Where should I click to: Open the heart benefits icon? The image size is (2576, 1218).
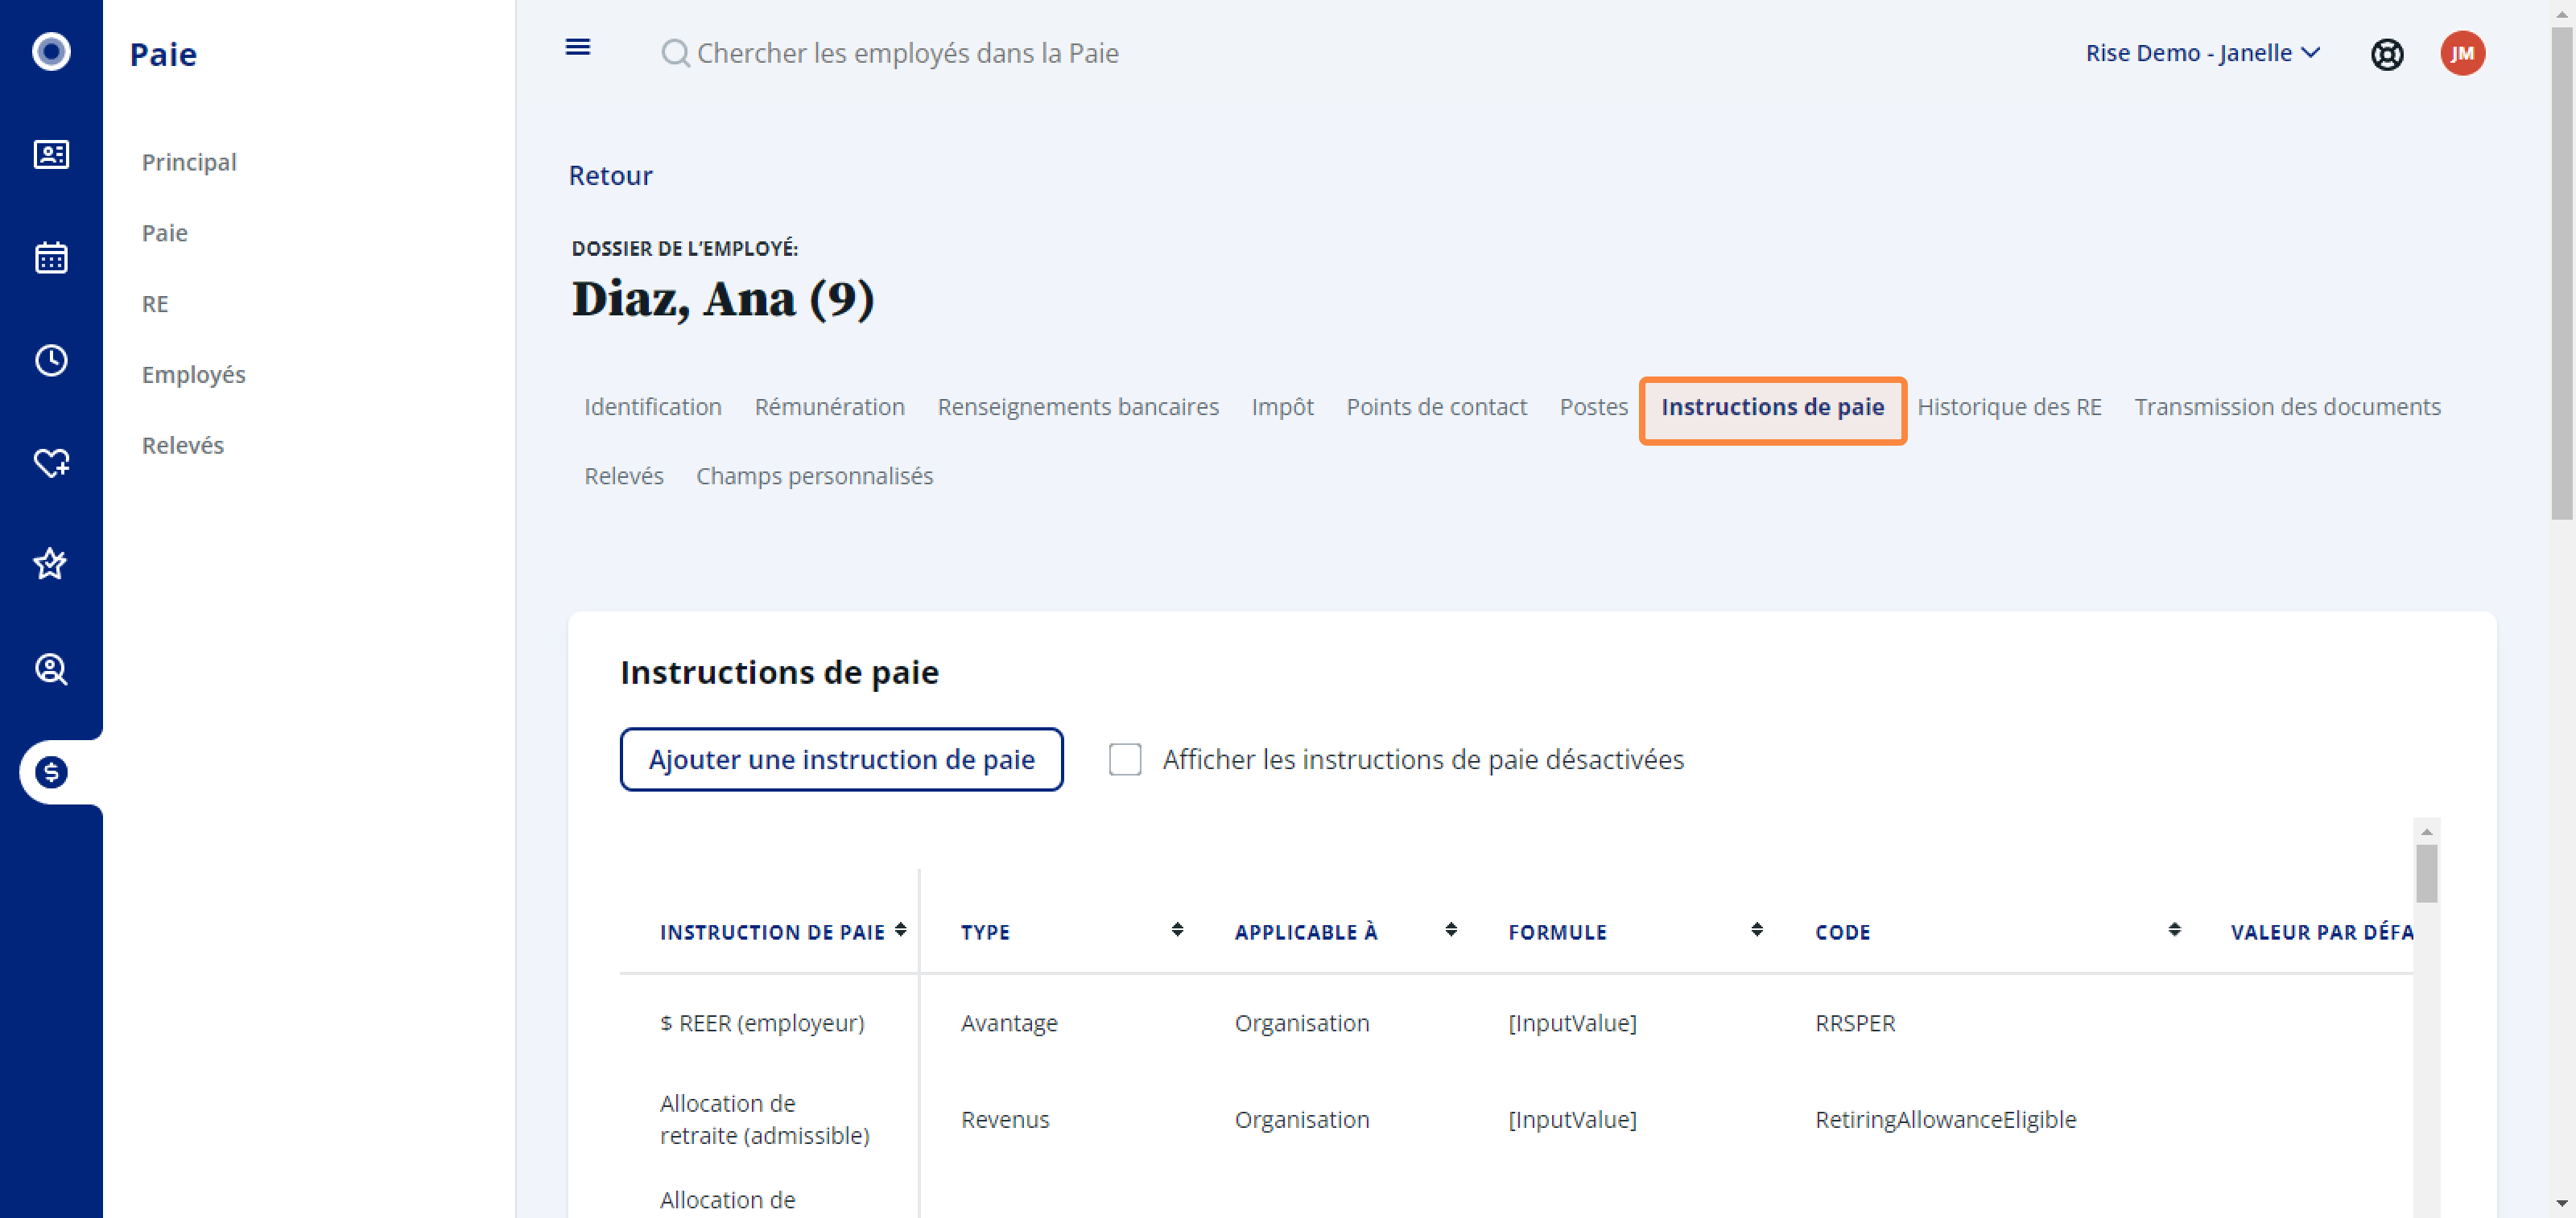tap(51, 463)
